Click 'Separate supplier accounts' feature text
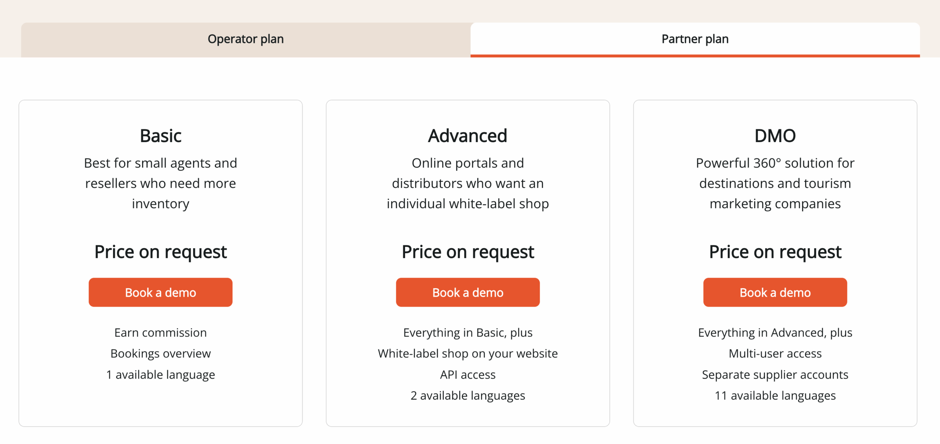 (x=775, y=374)
